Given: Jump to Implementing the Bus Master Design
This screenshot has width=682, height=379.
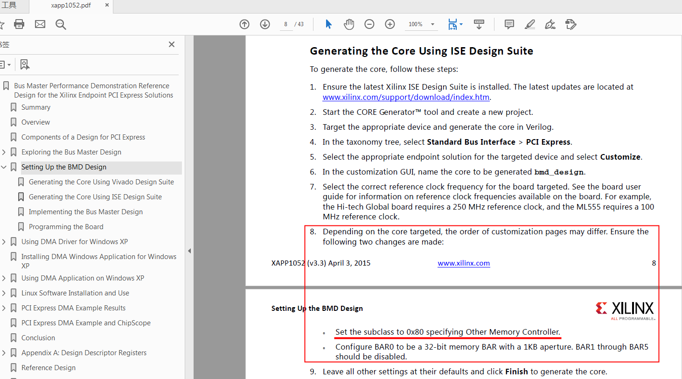Looking at the screenshot, I should (86, 212).
